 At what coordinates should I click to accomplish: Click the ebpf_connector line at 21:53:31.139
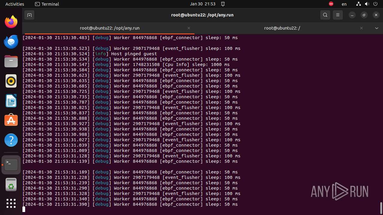pyautogui.click(x=130, y=161)
